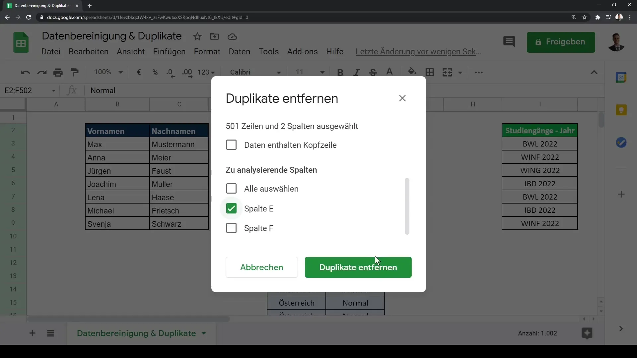Open Google Keep side panel
Screen dimensions: 637x358
[621, 110]
